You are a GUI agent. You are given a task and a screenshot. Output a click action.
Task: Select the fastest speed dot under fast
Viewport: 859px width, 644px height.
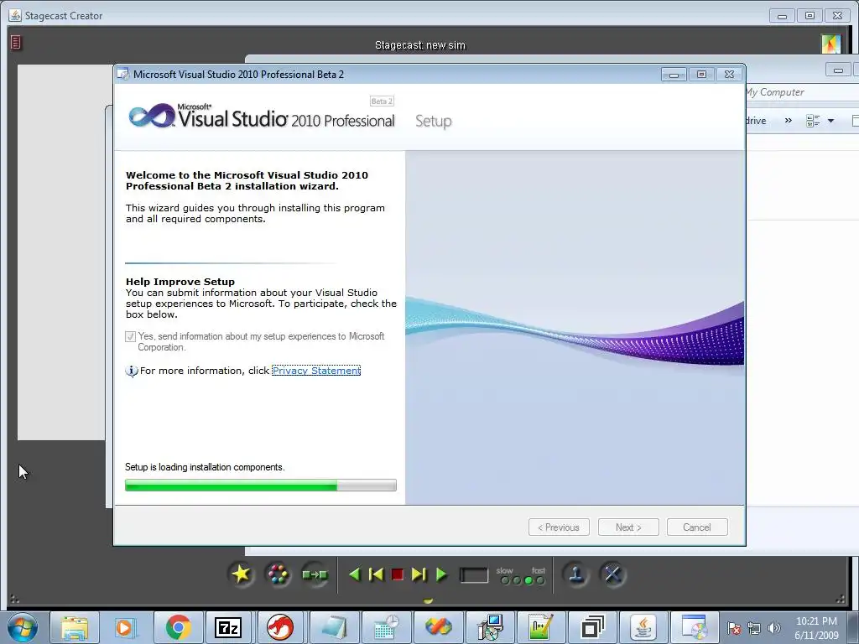pos(540,580)
